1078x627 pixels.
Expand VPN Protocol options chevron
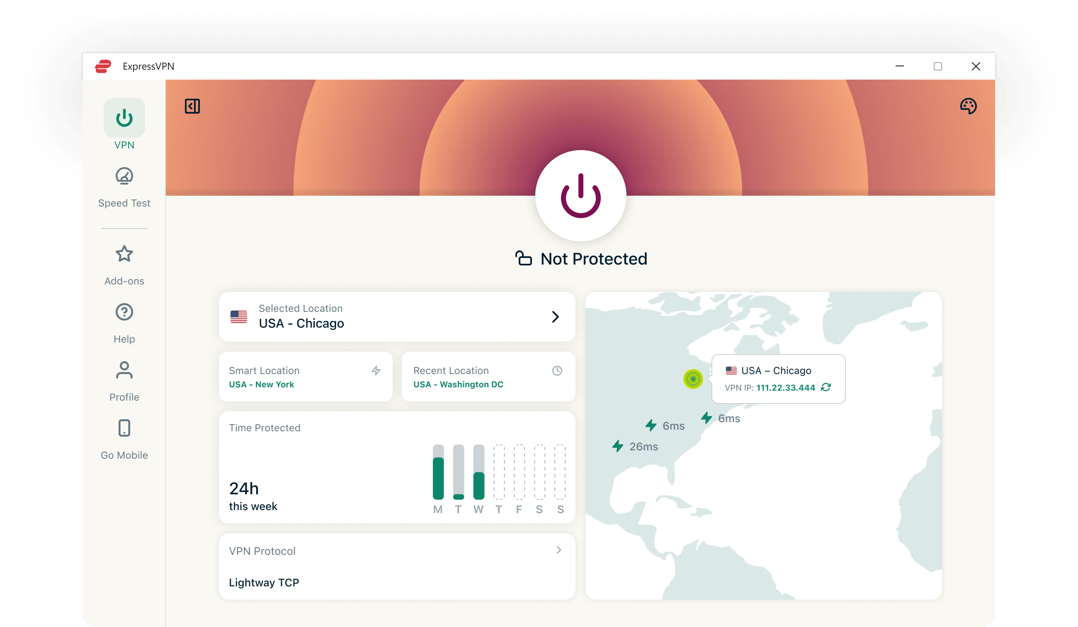tap(558, 550)
